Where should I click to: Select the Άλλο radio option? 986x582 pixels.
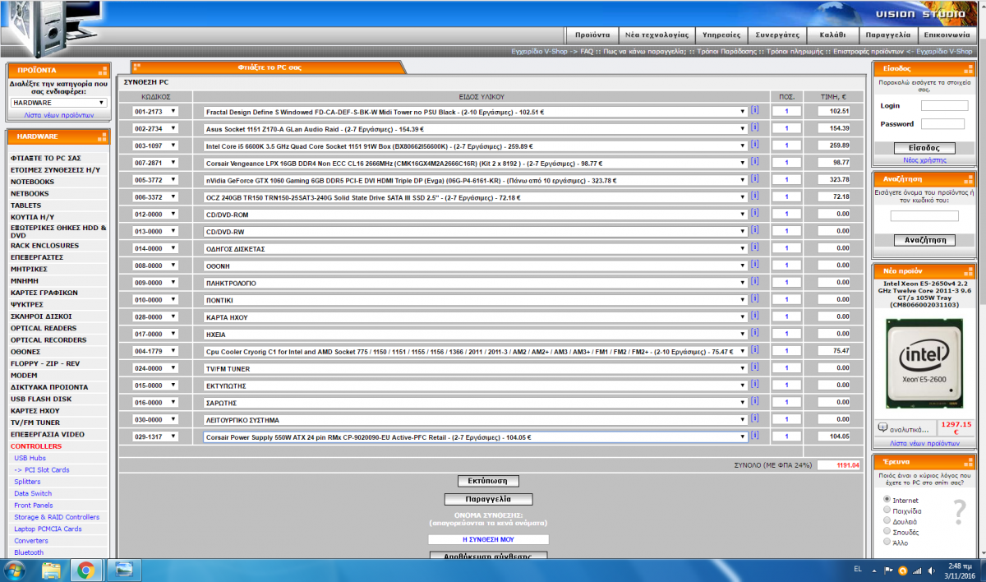887,542
